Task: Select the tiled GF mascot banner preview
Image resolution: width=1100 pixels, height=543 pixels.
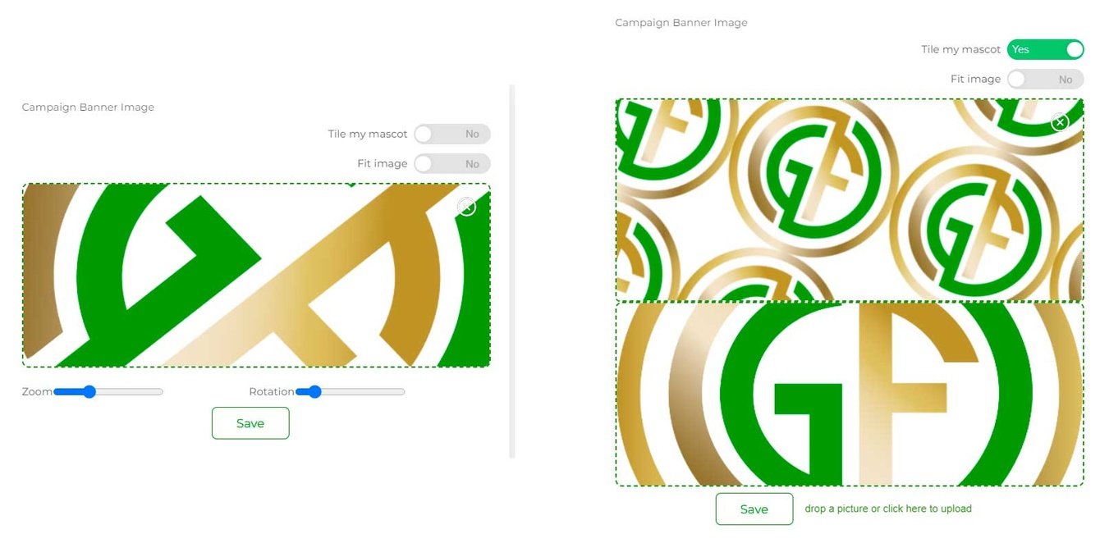Action: click(850, 199)
